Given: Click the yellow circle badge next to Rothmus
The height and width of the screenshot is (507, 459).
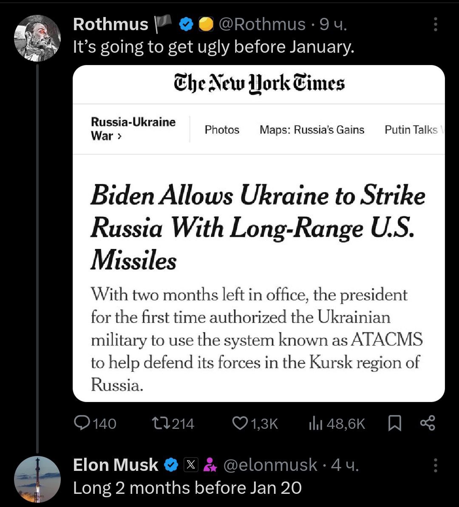Looking at the screenshot, I should [x=206, y=25].
